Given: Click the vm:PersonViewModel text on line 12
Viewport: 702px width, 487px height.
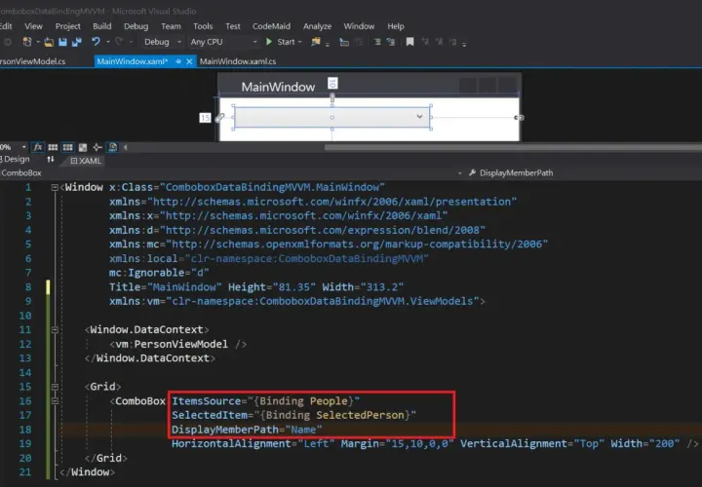Looking at the screenshot, I should [172, 345].
